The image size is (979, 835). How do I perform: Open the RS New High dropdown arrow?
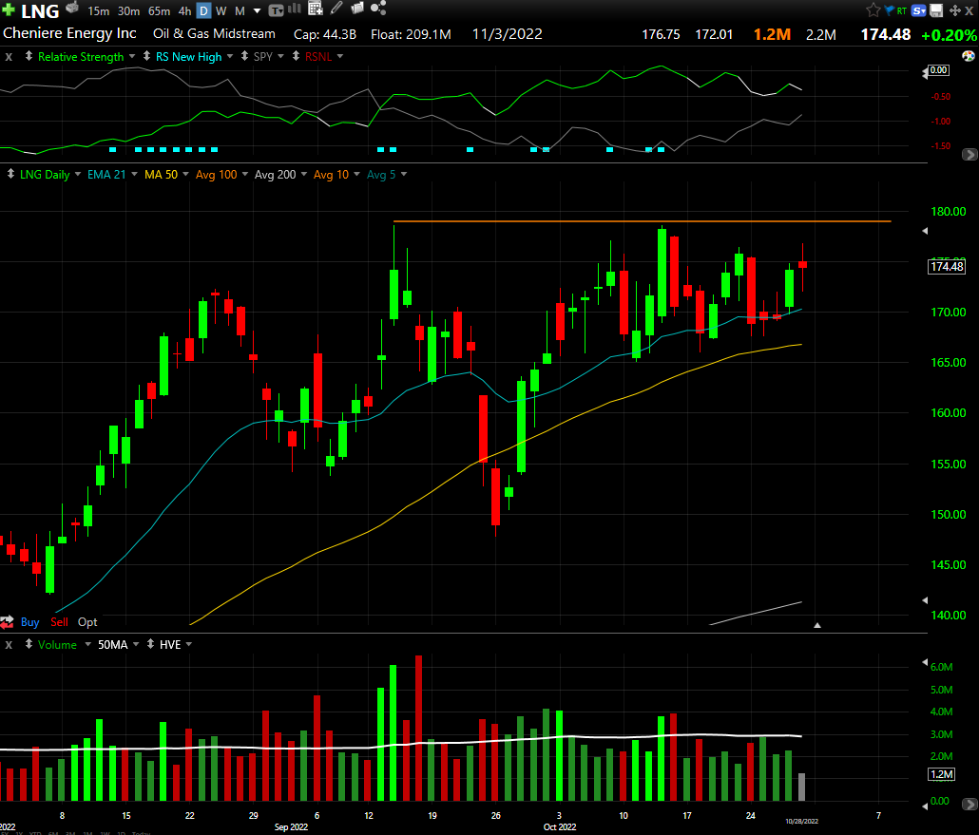[x=230, y=56]
